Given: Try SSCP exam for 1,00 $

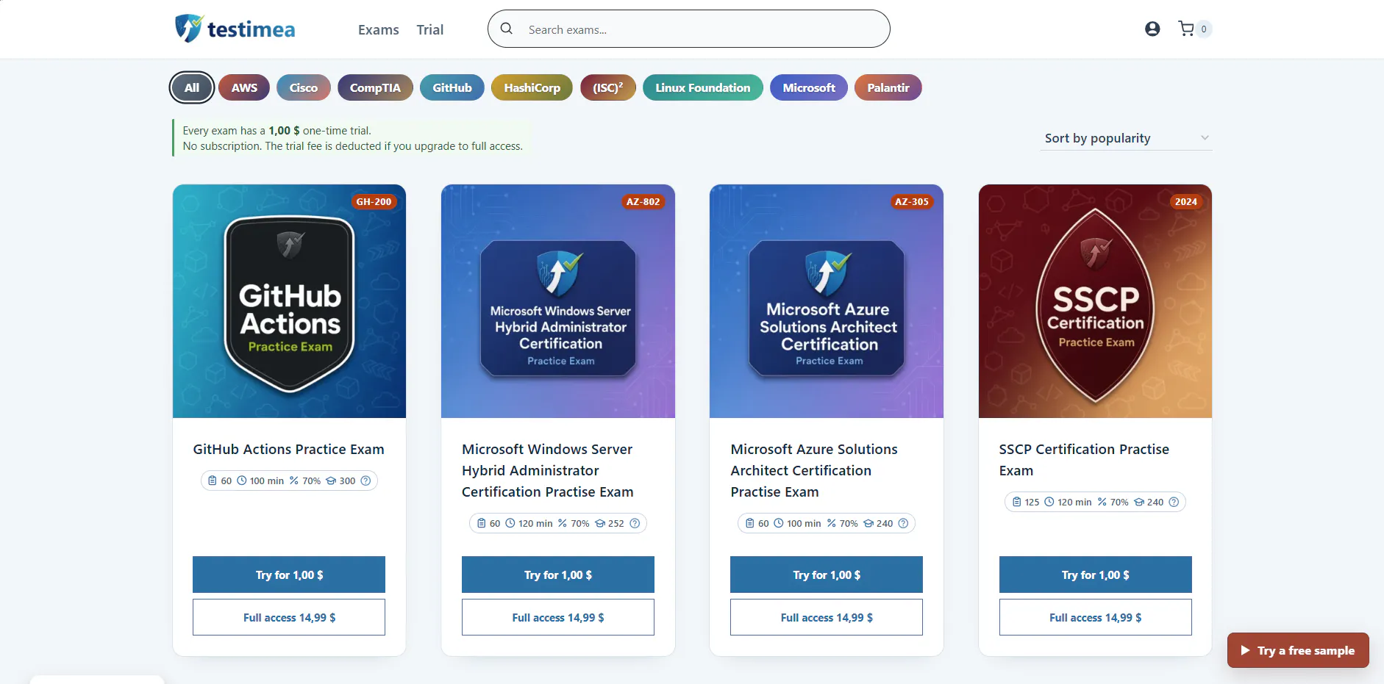Looking at the screenshot, I should 1096,575.
